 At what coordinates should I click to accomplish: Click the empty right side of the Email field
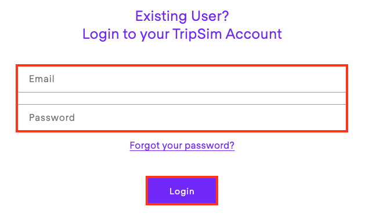[x=279, y=79]
